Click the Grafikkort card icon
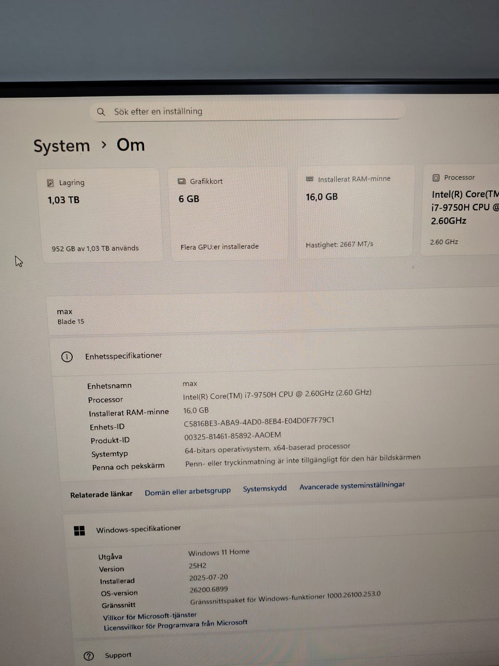Image resolution: width=499 pixels, height=666 pixels. 181,181
